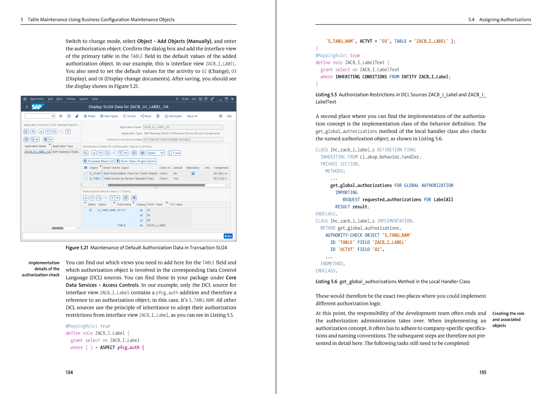Expand the More dropdown in toolbar
Screen dimensions: 552x394
click(192, 116)
